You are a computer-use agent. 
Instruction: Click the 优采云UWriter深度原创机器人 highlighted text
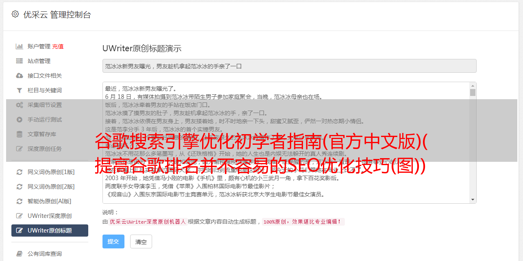point(148,222)
